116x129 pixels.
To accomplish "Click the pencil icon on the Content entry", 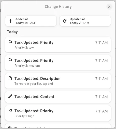I will pyautogui.click(x=10, y=96).
